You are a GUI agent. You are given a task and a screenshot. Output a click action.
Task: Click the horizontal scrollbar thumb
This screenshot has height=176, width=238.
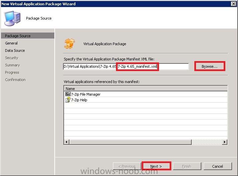coord(130,142)
